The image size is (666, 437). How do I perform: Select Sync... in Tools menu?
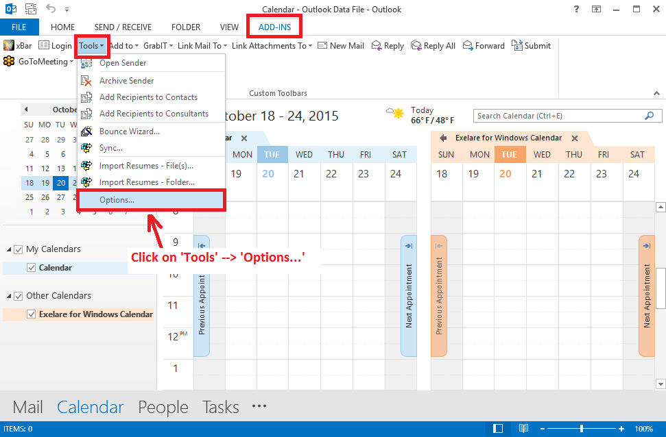click(151, 148)
